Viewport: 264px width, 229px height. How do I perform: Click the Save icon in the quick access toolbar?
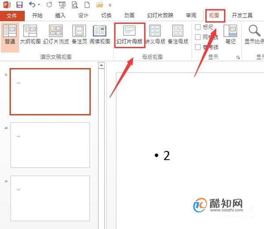19,5
